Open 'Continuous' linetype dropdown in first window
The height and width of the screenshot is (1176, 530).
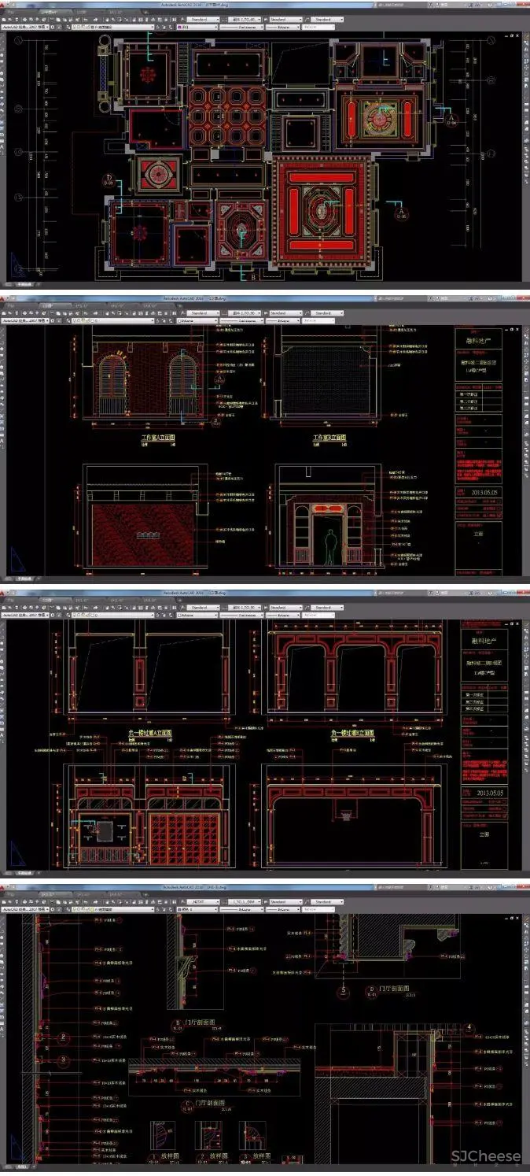(x=241, y=26)
